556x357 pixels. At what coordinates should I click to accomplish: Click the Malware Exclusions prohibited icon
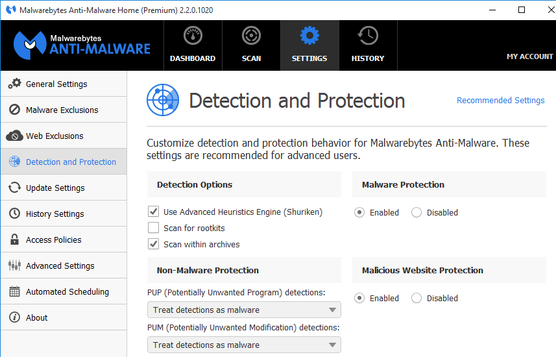[14, 110]
